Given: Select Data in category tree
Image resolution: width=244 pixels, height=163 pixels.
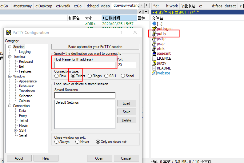Looking at the screenshot, I should pyautogui.click(x=22, y=111).
